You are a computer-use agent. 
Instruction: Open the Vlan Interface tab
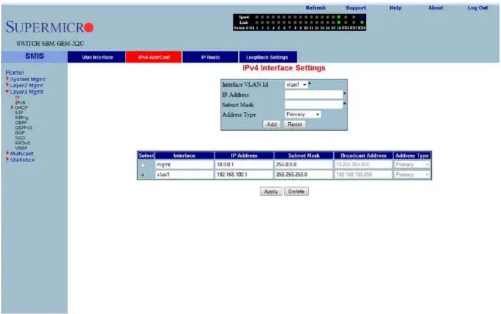point(97,57)
